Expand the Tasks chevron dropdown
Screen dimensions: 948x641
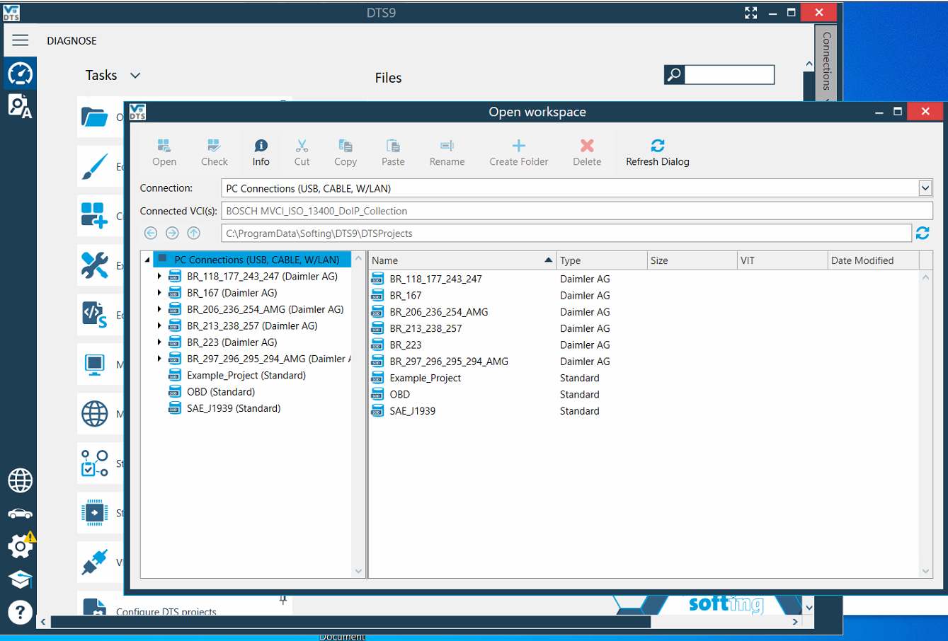135,76
